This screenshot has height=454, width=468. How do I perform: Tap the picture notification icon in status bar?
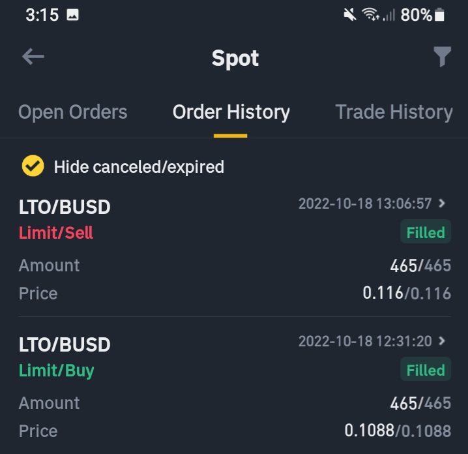tap(72, 14)
